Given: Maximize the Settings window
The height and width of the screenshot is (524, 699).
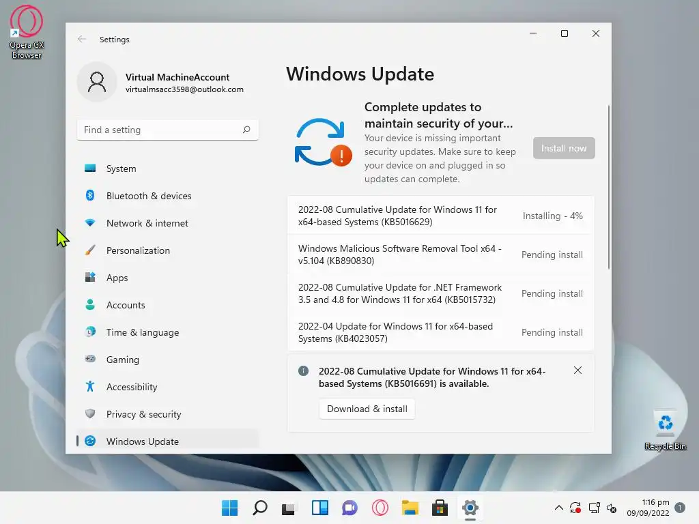Looking at the screenshot, I should pos(565,33).
